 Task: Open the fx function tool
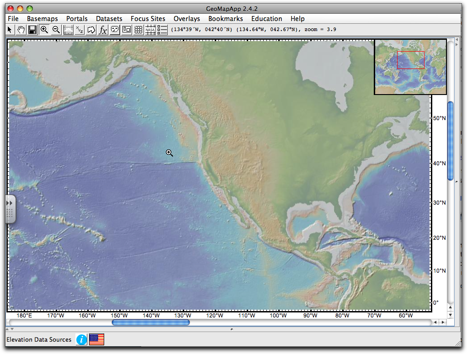(103, 30)
